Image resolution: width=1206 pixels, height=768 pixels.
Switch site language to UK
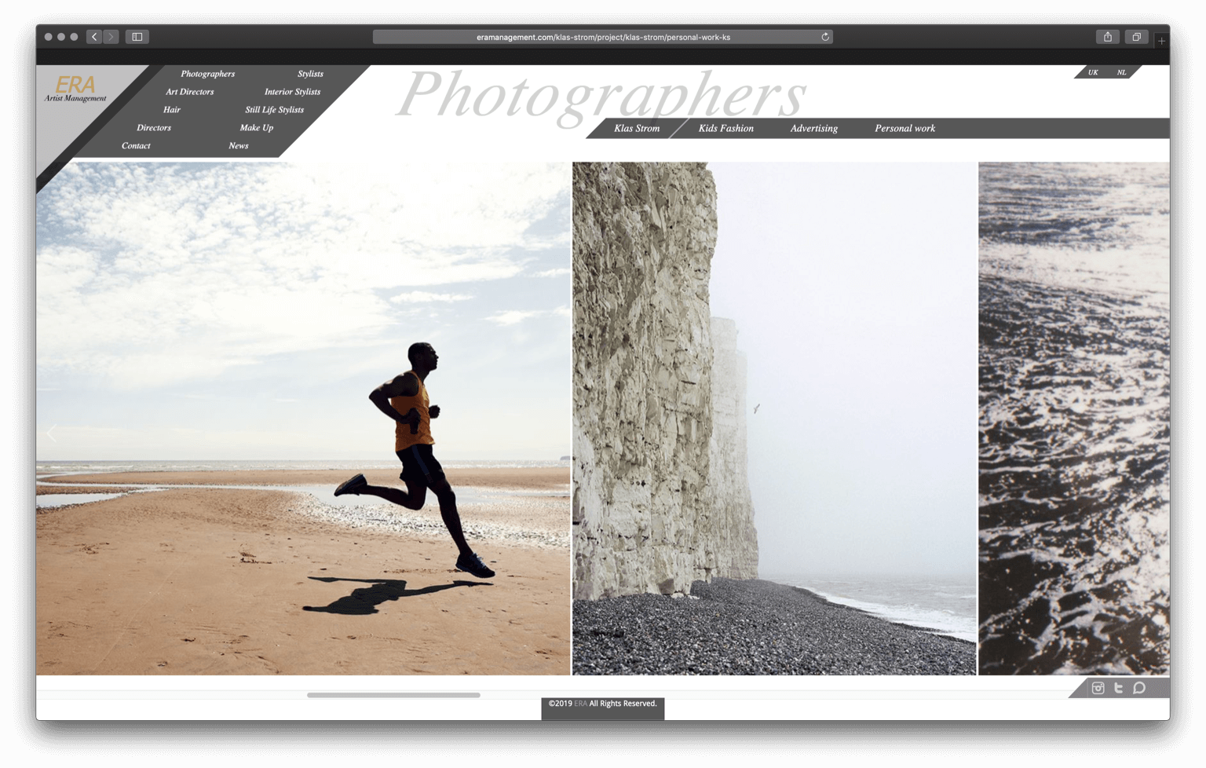point(1092,72)
